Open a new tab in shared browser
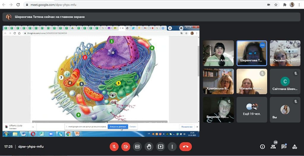The height and width of the screenshot is (156, 304). (x=170, y=28)
